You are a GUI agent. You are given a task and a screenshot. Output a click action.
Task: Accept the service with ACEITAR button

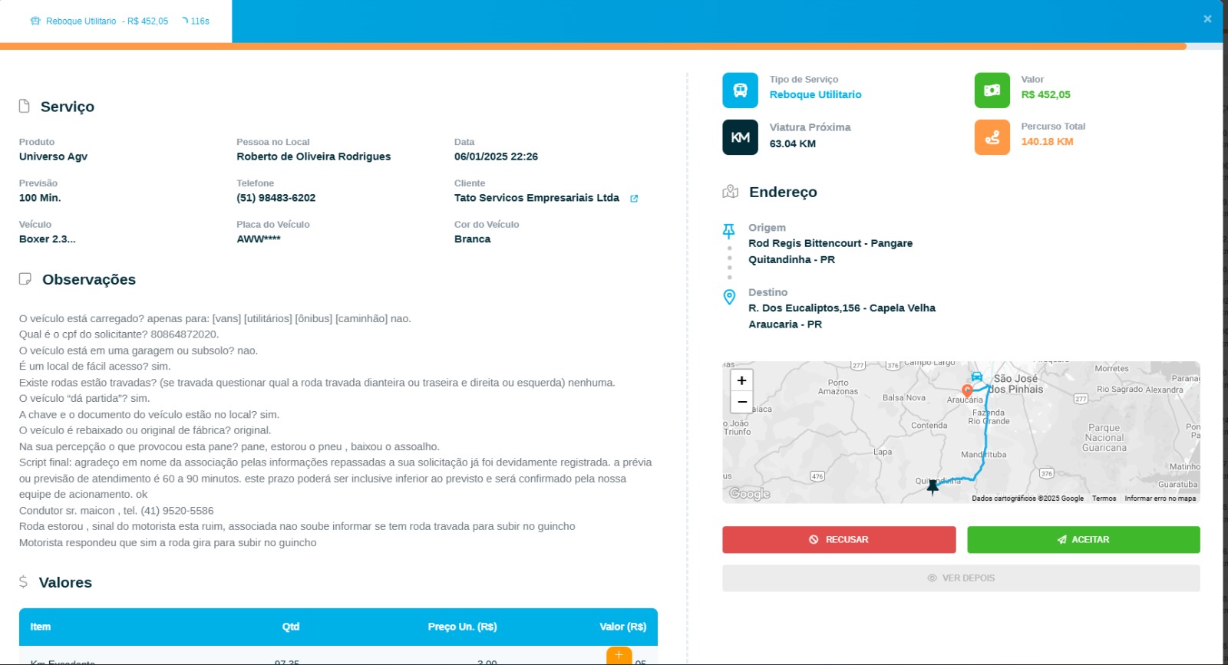point(1084,540)
